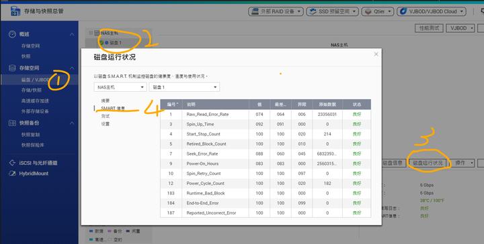Collapse the NAS主机 tree node
Image resolution: width=484 pixels, height=244 pixels.
coord(91,33)
